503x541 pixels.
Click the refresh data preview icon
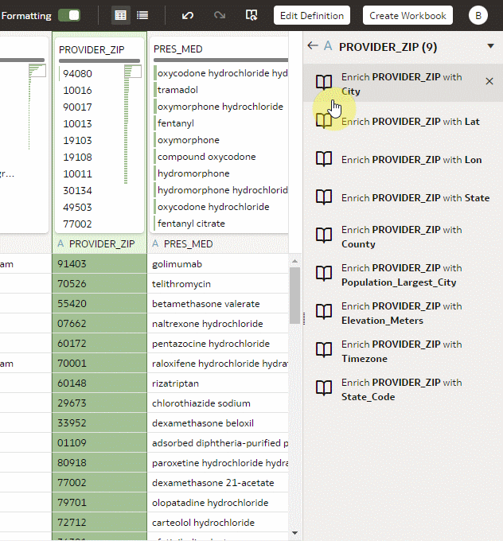coord(251,16)
